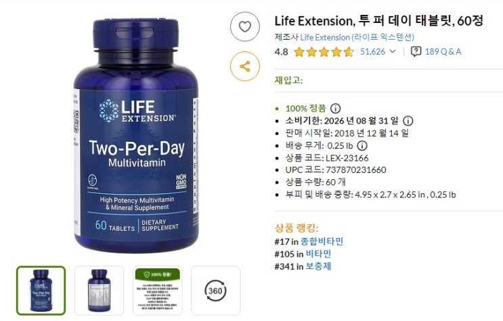Select the first bottle front thumbnail
The image size is (503, 321).
pyautogui.click(x=41, y=291)
